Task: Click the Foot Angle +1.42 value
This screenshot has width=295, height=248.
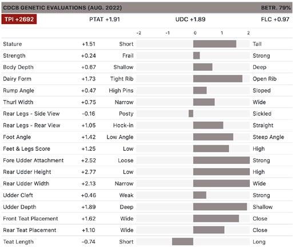Action: coord(89,137)
